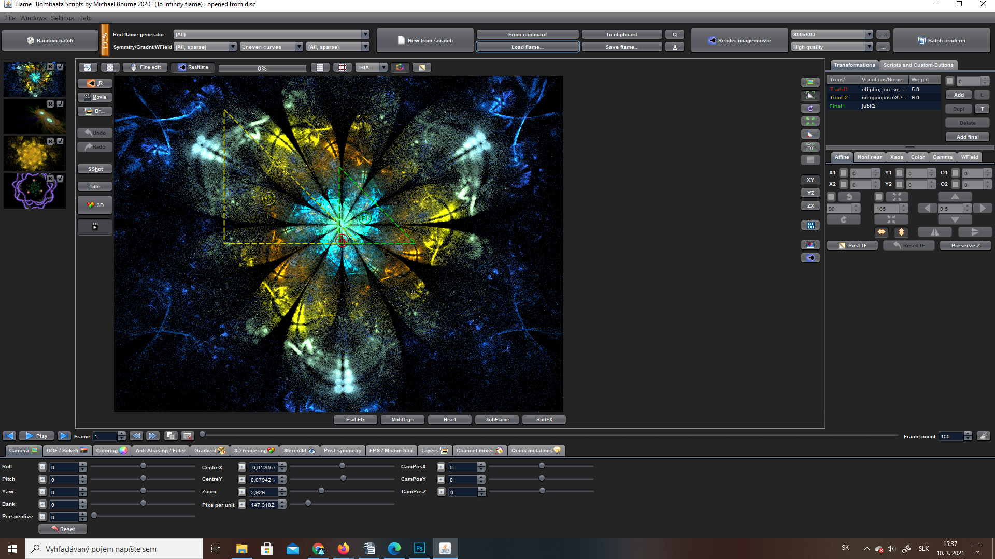Click New from scratch button

425,41
